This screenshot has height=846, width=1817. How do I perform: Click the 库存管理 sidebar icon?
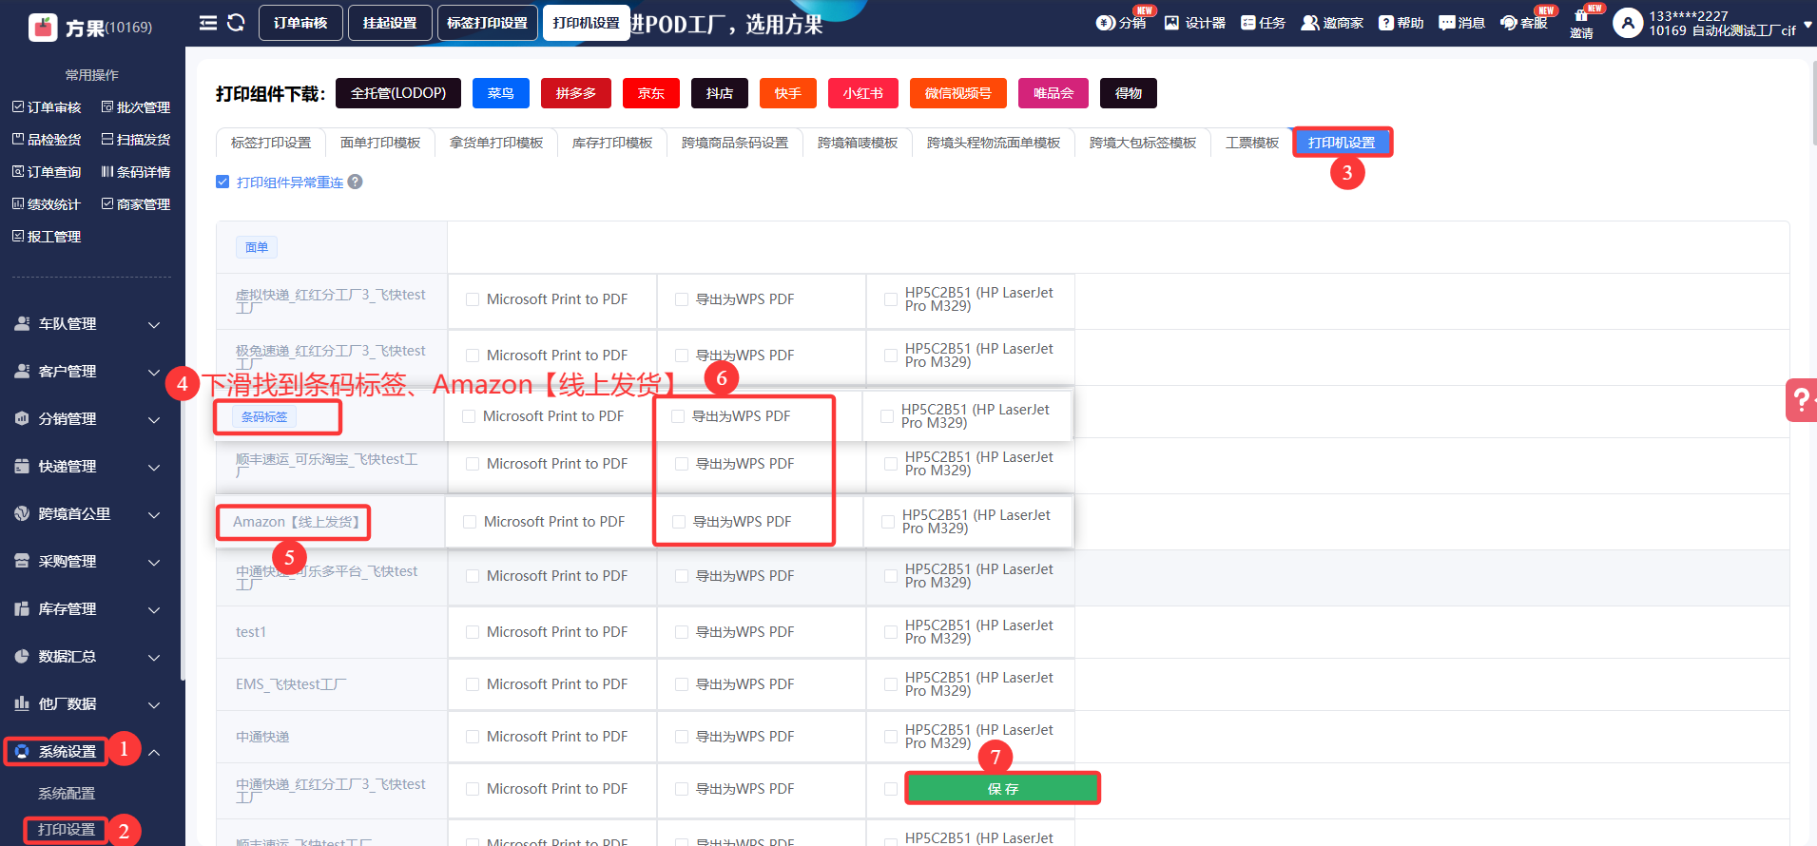22,609
